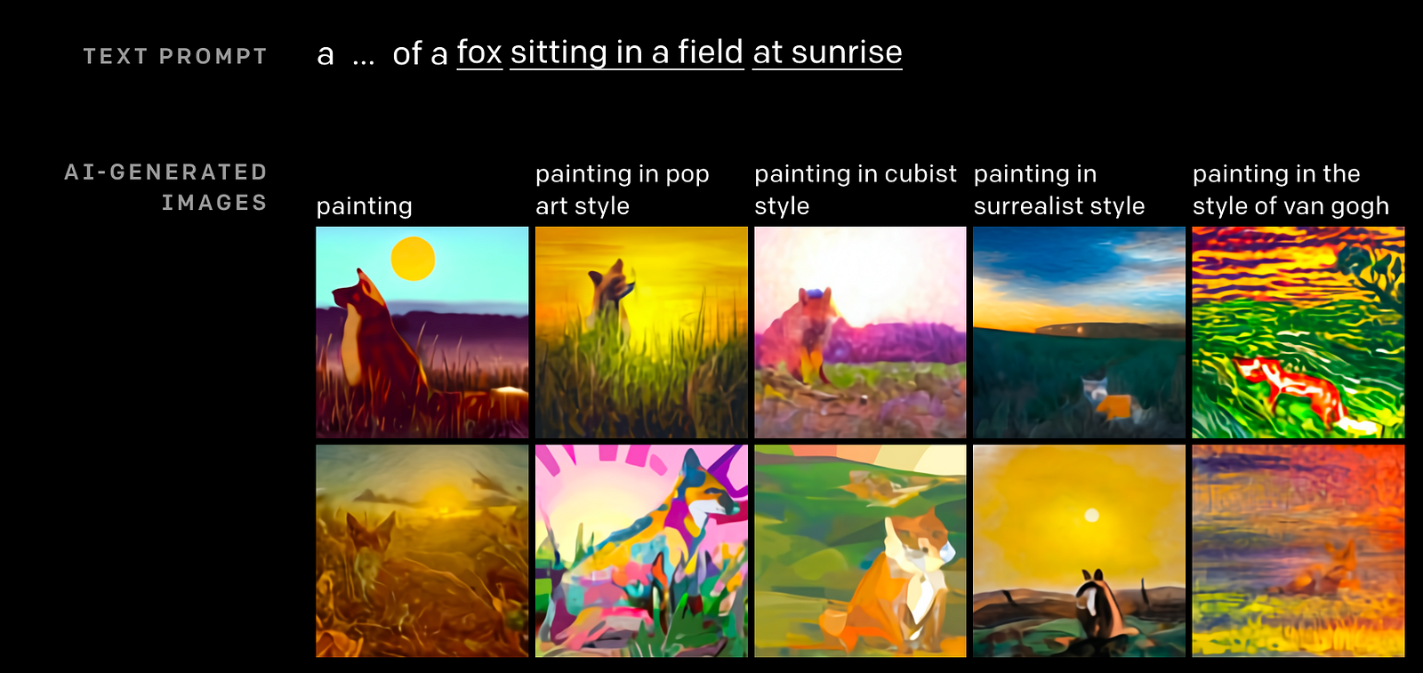The image size is (1423, 673).
Task: Open the ellipsis placeholder in the prompt
Action: [363, 55]
